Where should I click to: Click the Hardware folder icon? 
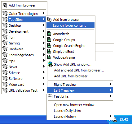5,49
